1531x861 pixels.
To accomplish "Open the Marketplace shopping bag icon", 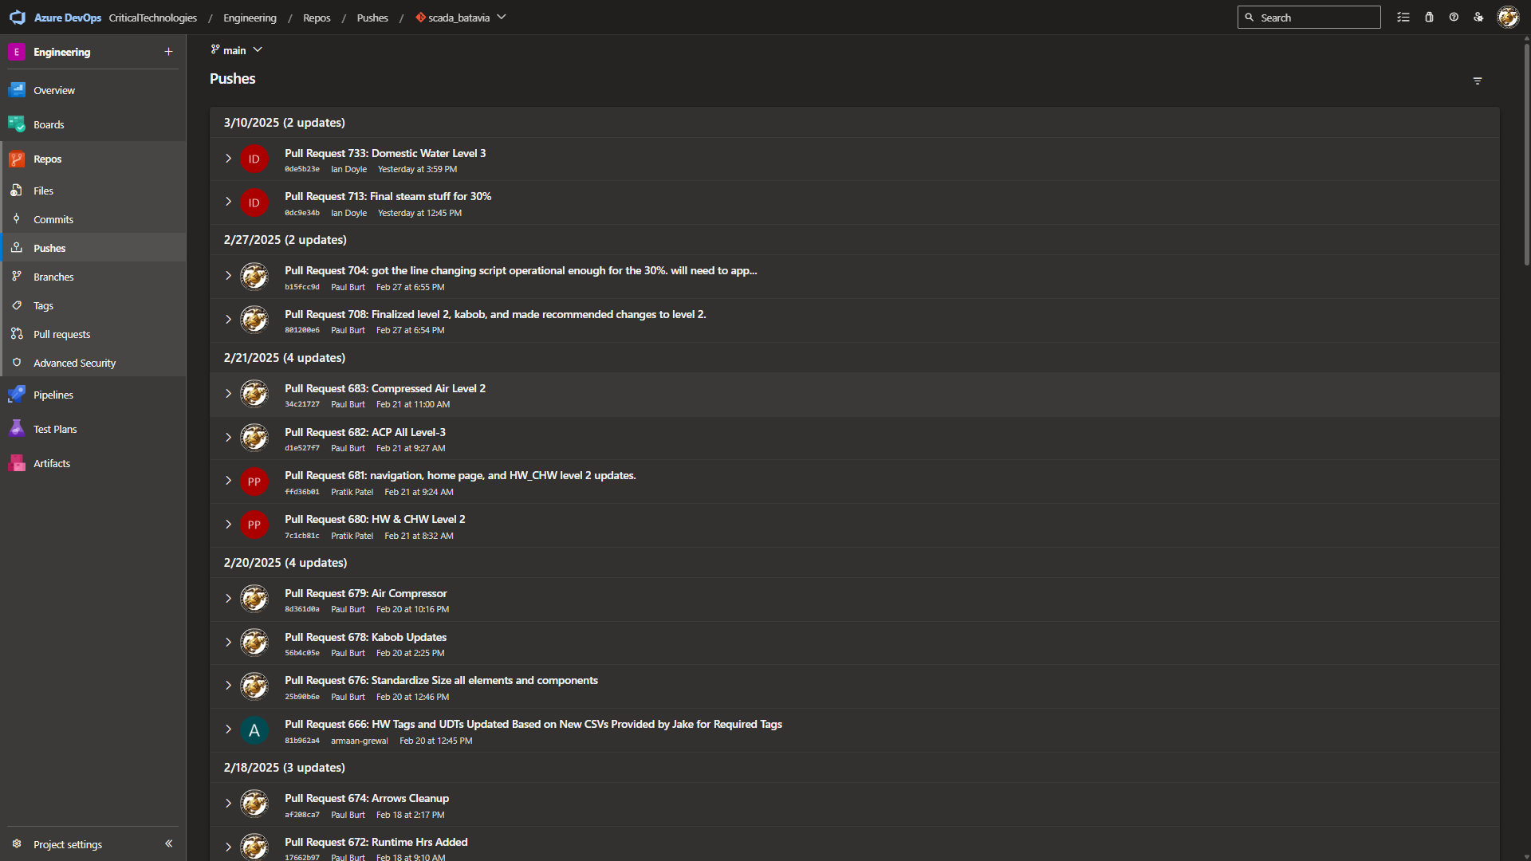I will pos(1429,18).
